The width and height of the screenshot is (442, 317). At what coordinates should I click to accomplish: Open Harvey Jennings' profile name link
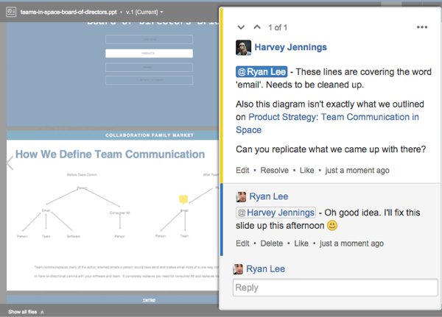(291, 48)
